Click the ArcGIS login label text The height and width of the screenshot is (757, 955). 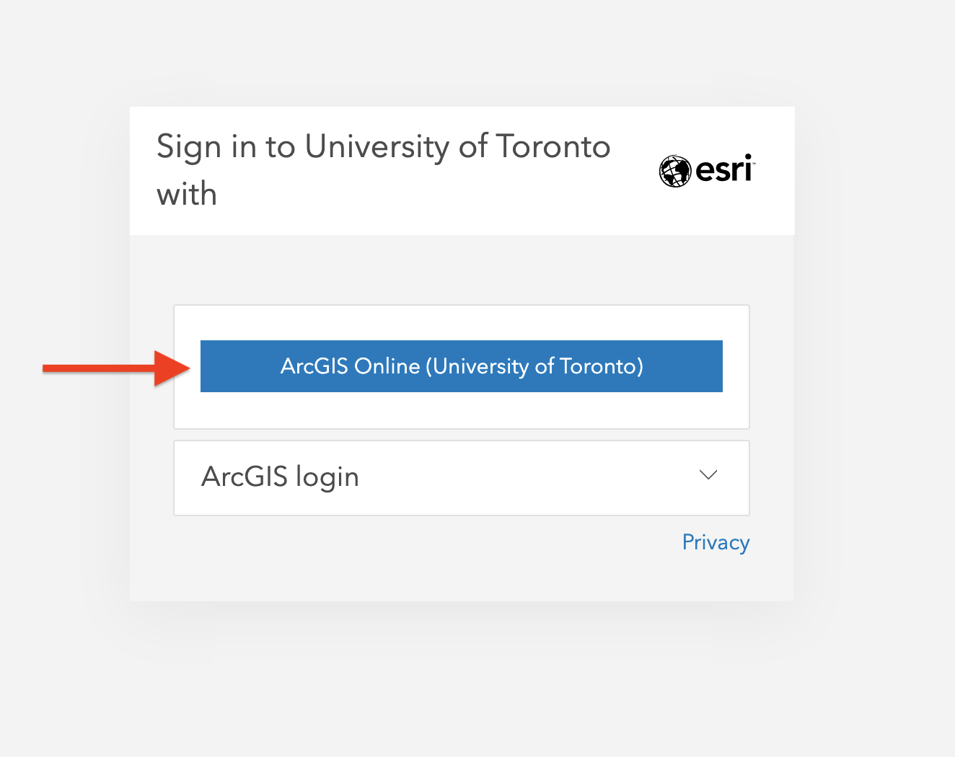click(x=280, y=477)
